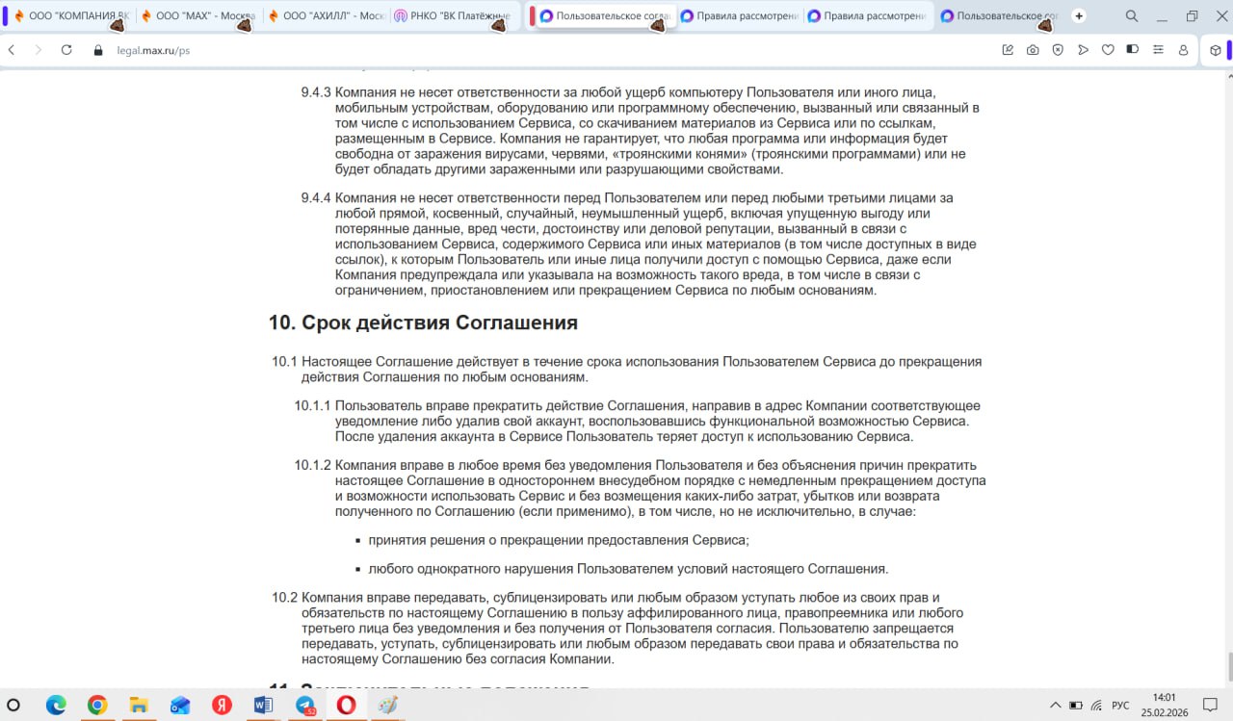Viewport: 1233px width, 721px height.
Task: Toggle the battery saver icon in toolbar
Action: [1133, 50]
